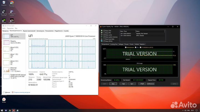Uncheck the Stress CPU checkbox
The width and height of the screenshot is (200, 112).
point(104,31)
